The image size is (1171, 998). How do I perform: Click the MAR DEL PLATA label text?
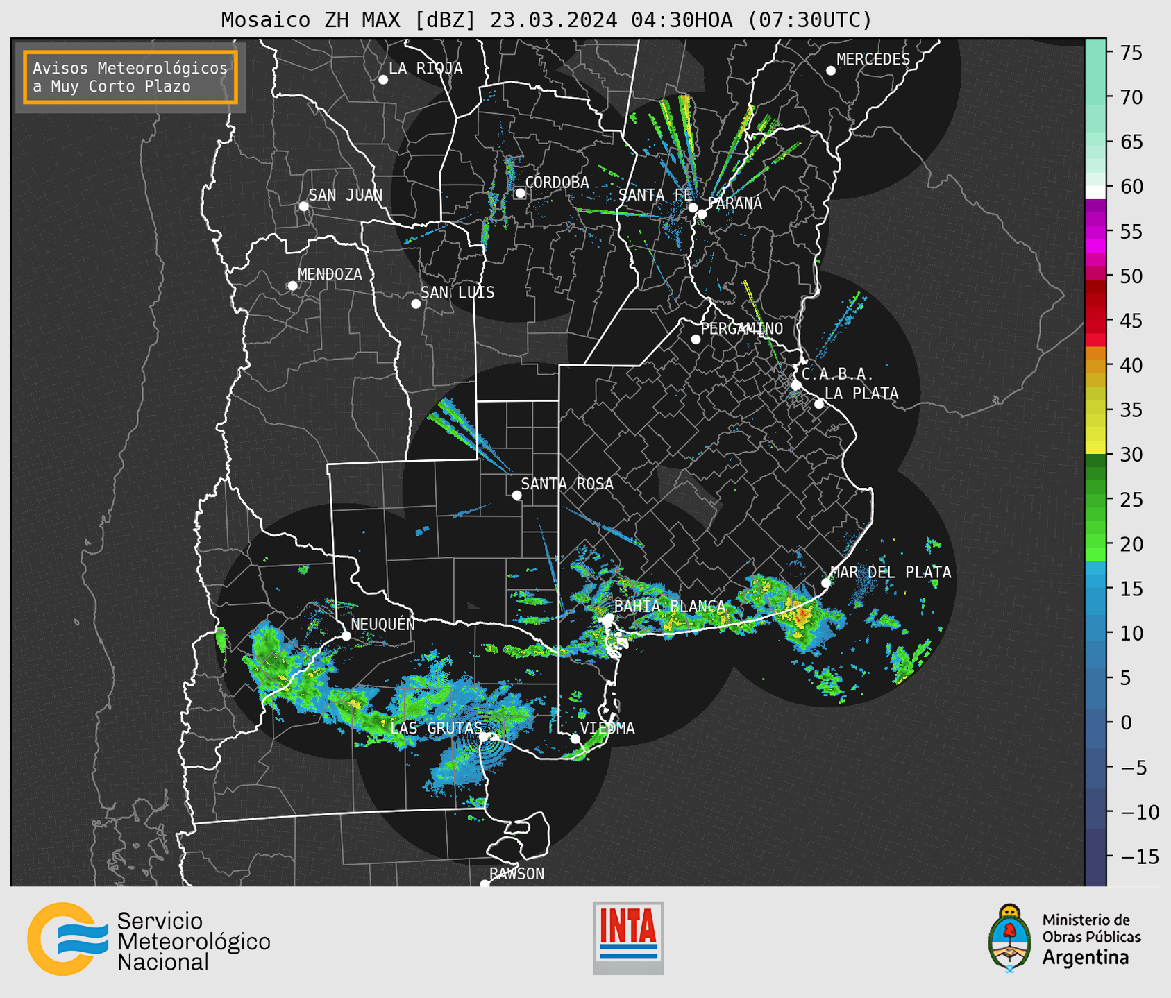[891, 572]
